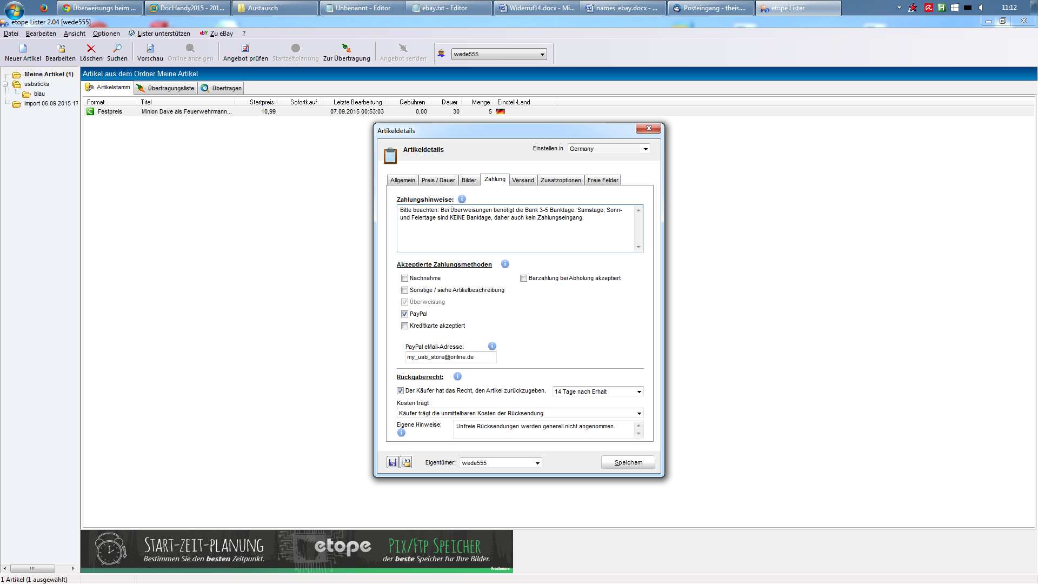The height and width of the screenshot is (584, 1038).
Task: Uncheck the PayPal payment checkbox
Action: [x=404, y=314]
